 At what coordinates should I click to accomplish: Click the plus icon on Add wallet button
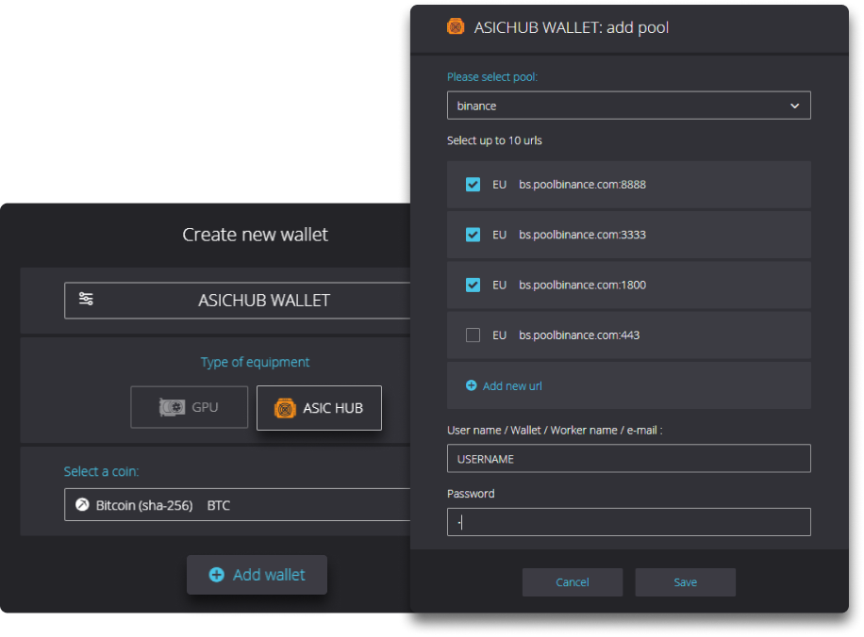click(217, 575)
